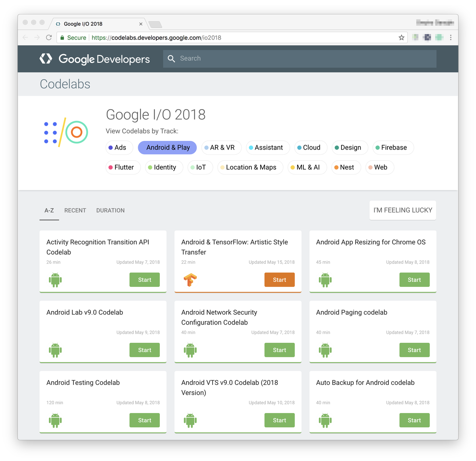Viewport: 476px width, 461px height.
Task: Toggle the Android & Play track filter
Action: [167, 148]
